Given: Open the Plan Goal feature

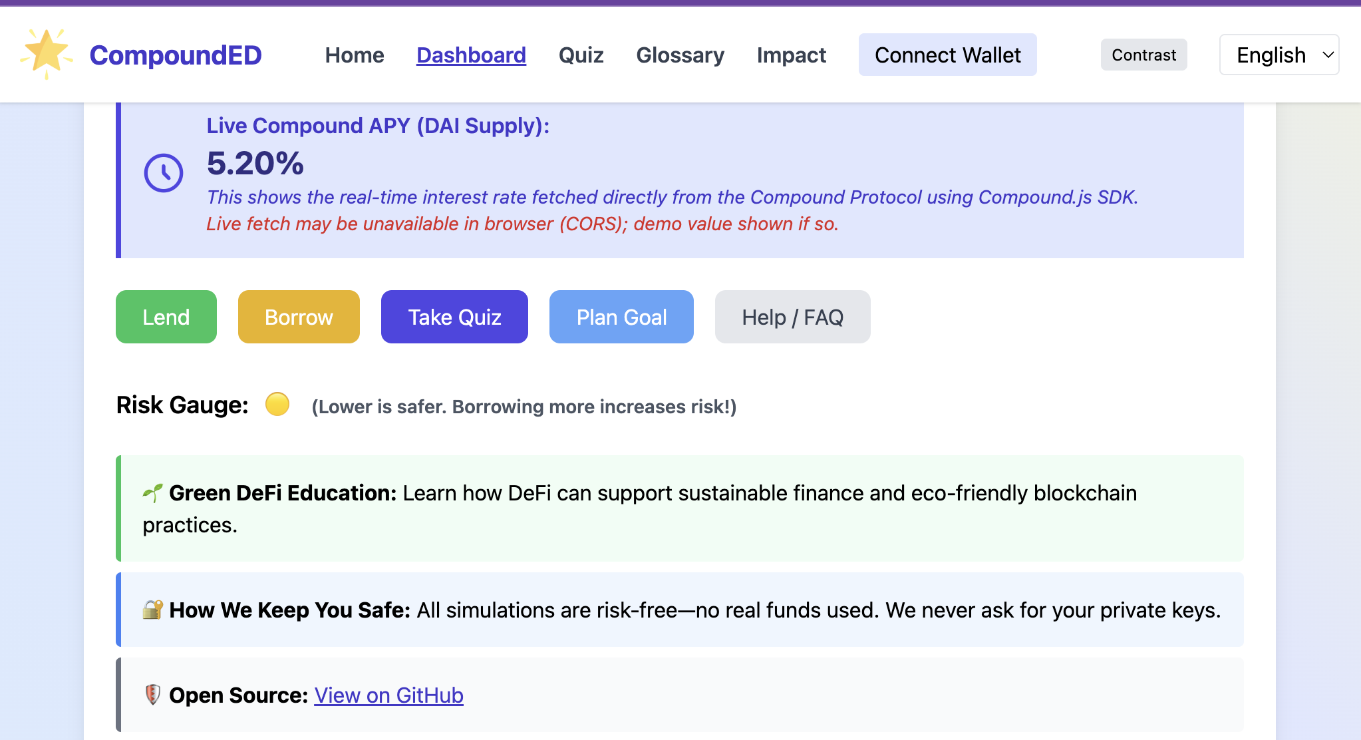Looking at the screenshot, I should pos(621,317).
